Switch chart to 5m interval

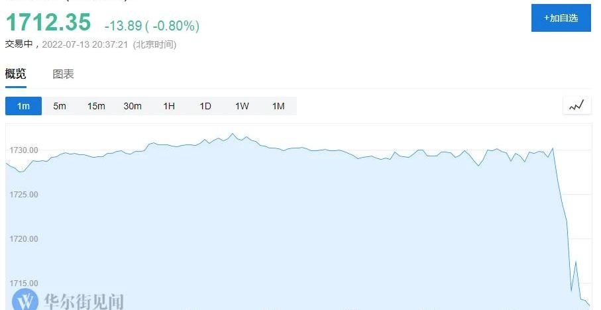click(x=60, y=106)
